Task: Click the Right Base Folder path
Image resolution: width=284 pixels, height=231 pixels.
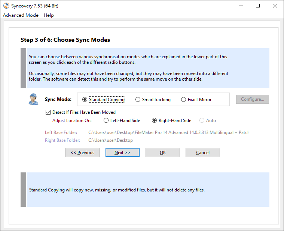Action: point(110,140)
